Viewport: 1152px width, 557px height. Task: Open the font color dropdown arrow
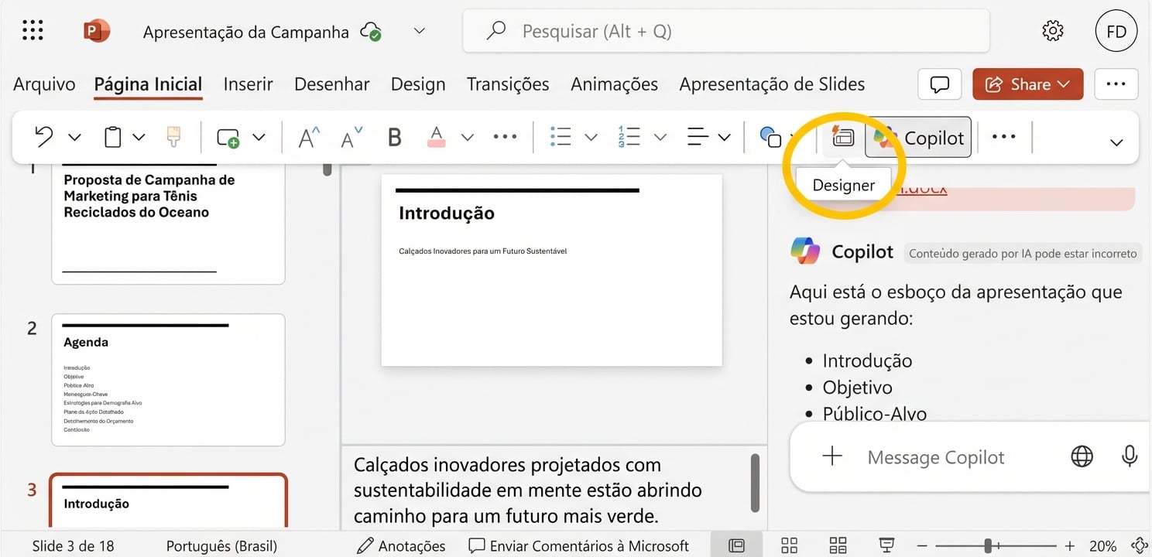[467, 137]
